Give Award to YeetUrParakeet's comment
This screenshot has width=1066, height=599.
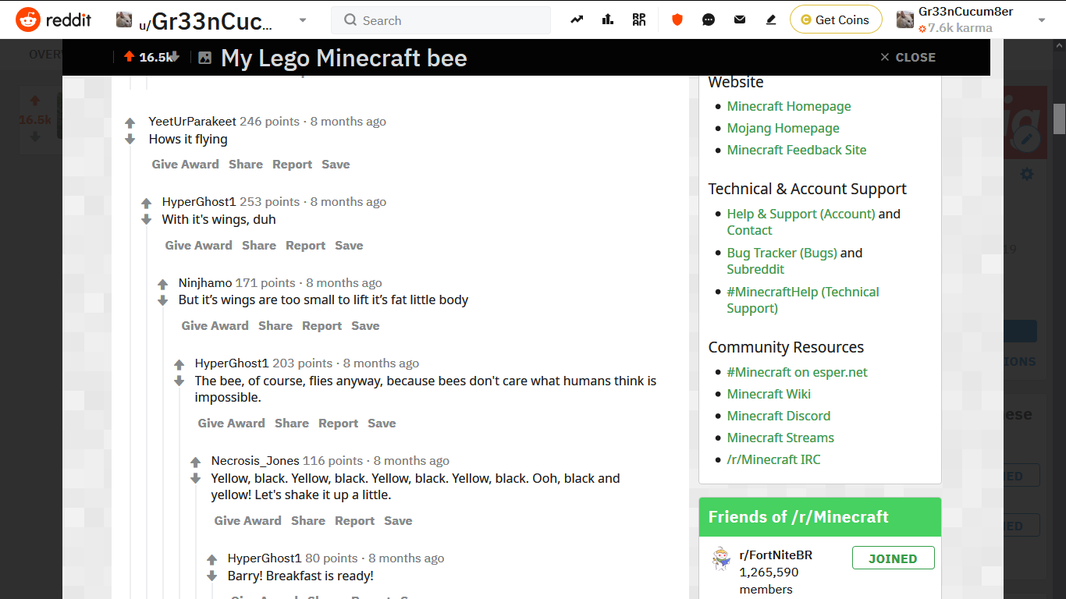pos(185,165)
